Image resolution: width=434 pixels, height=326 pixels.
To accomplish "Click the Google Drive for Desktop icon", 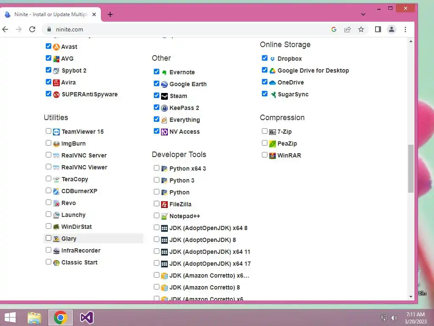I will [x=273, y=71].
